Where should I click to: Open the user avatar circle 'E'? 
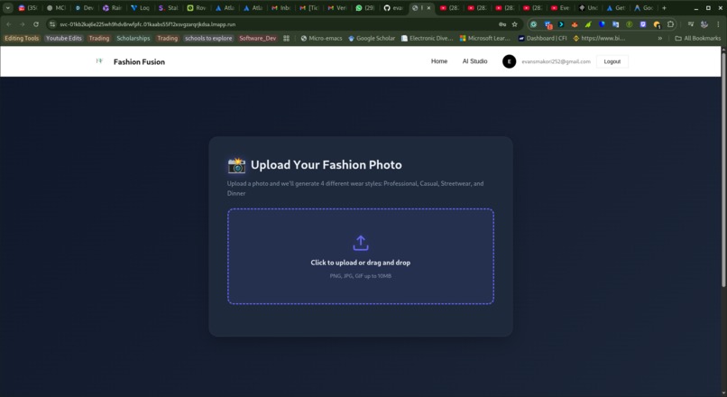(x=509, y=61)
